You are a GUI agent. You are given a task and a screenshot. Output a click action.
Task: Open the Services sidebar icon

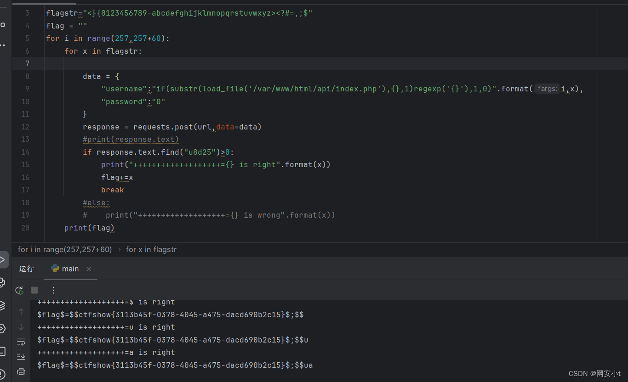[x=2, y=328]
